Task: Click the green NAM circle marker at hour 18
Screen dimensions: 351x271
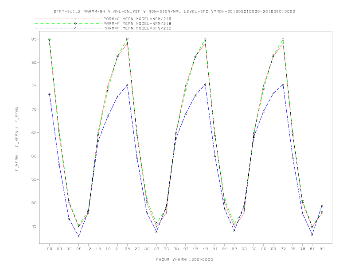Action: [108, 89]
